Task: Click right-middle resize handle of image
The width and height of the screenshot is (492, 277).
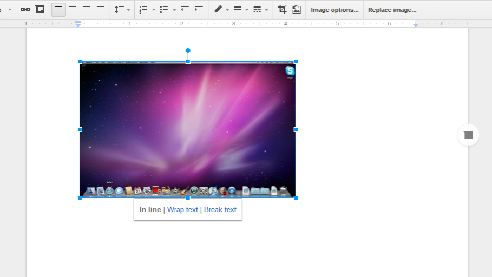Action: pyautogui.click(x=296, y=129)
